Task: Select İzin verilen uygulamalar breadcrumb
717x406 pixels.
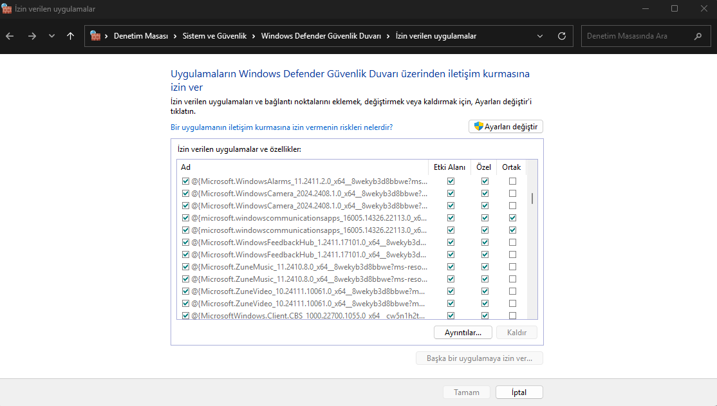Action: pos(436,36)
